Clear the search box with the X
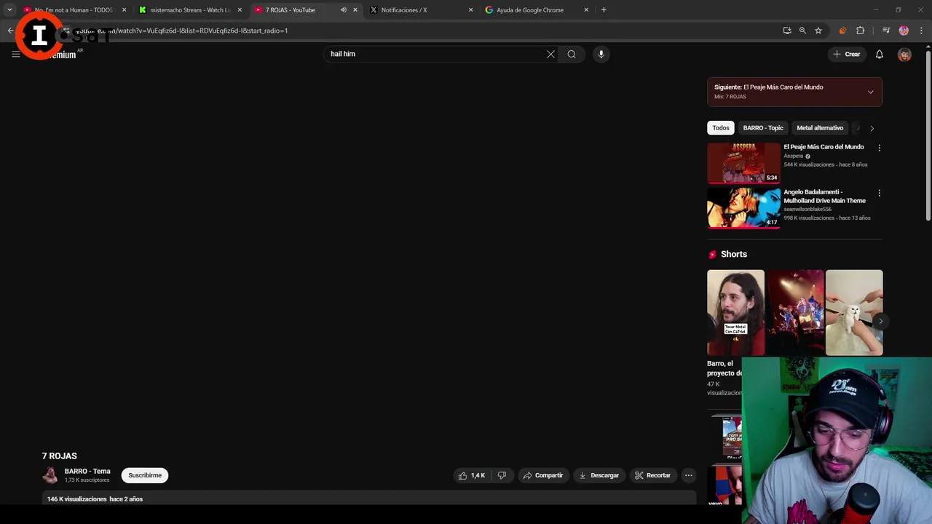Screen dimensions: 932x524 (x=550, y=54)
